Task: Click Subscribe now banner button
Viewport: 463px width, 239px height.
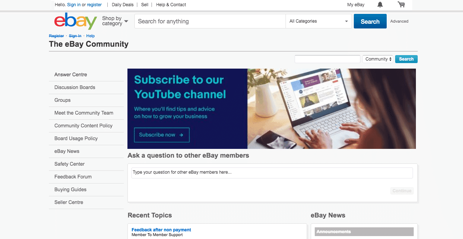Action: pyautogui.click(x=162, y=135)
